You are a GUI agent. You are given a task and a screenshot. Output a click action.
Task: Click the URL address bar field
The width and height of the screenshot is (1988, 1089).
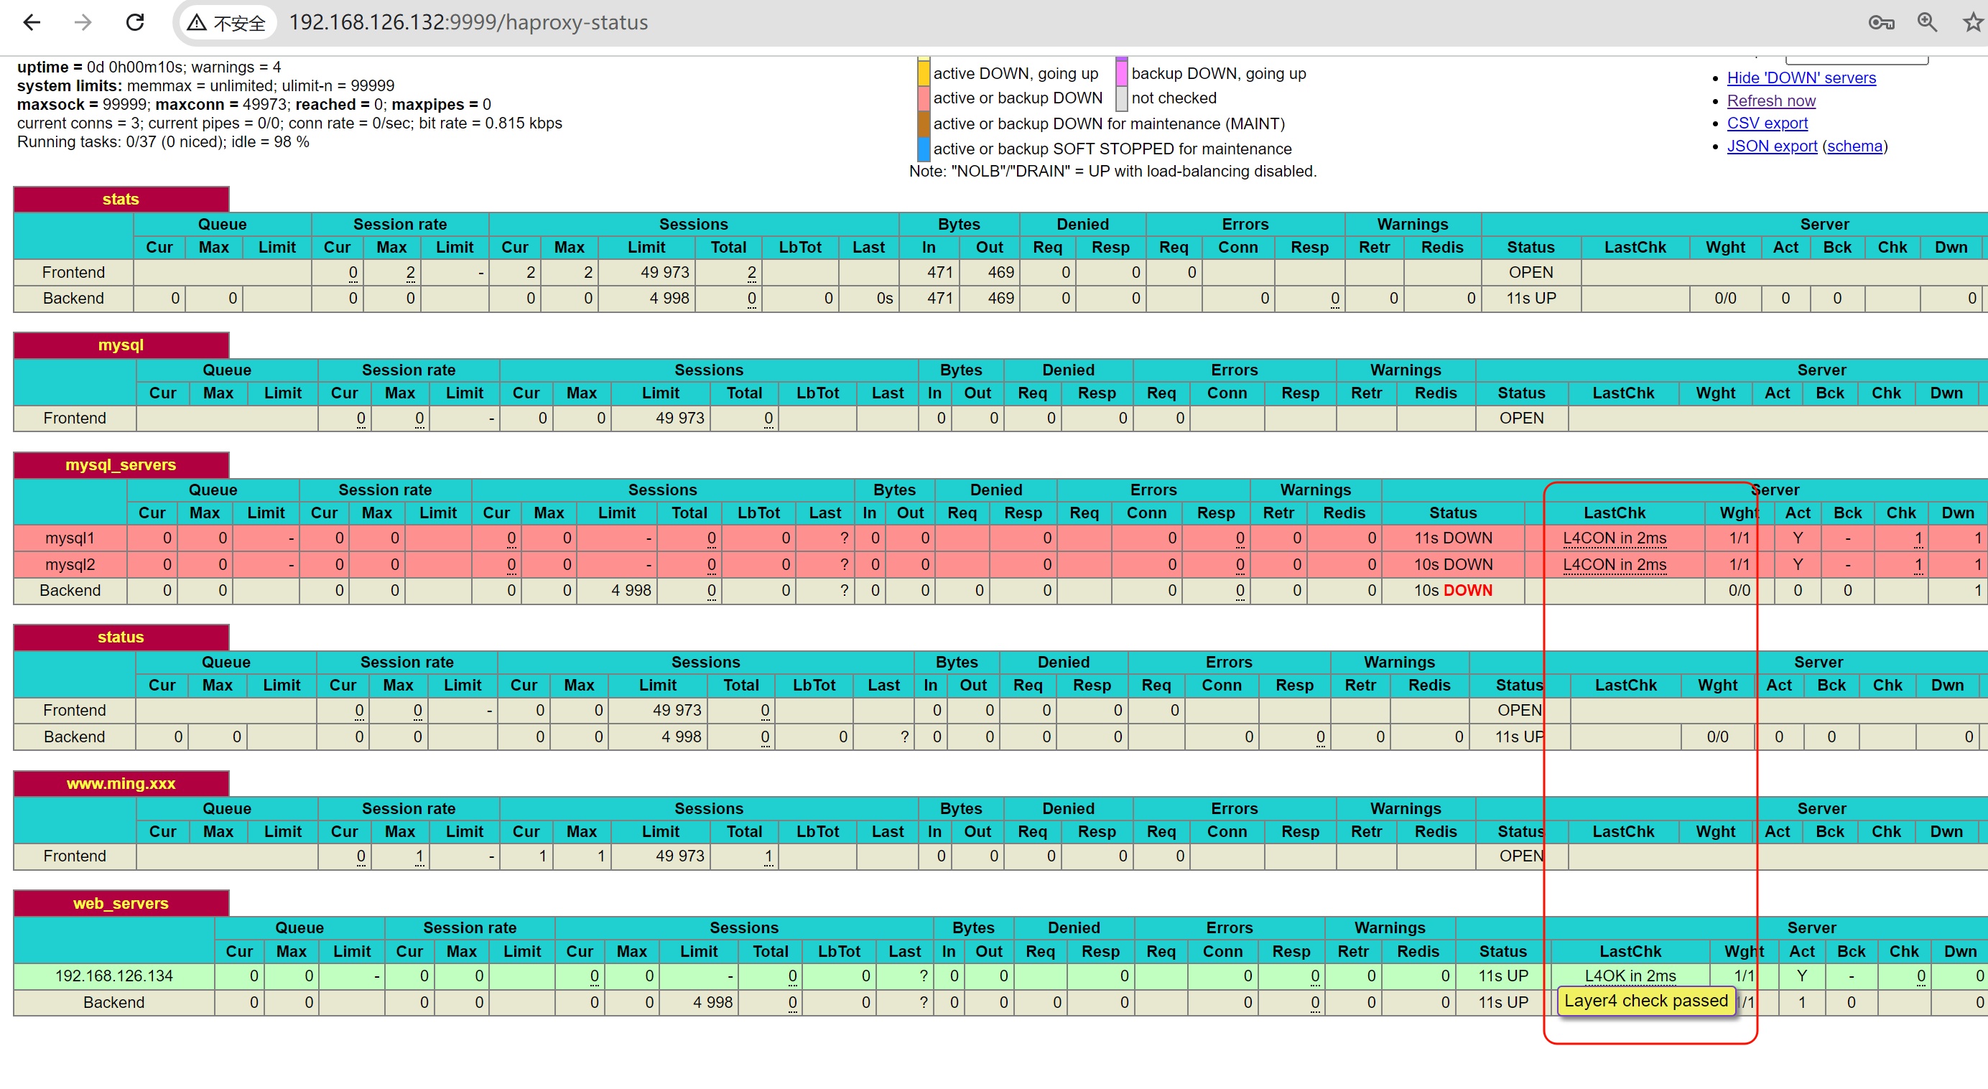468,22
